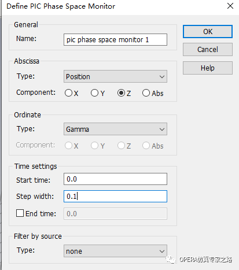Screen dimensions: 239x270
Task: Click the Name text field
Action: [x=115, y=40]
